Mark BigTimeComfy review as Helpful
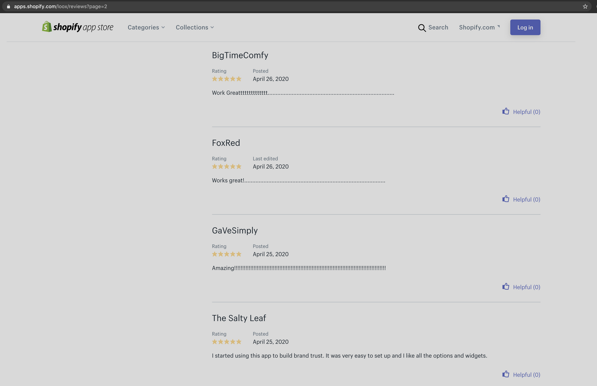This screenshot has width=597, height=386. pyautogui.click(x=526, y=112)
